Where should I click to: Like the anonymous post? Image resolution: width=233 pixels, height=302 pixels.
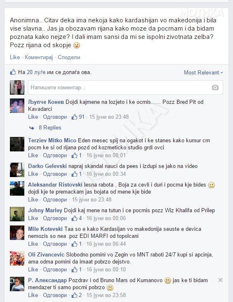point(15,57)
